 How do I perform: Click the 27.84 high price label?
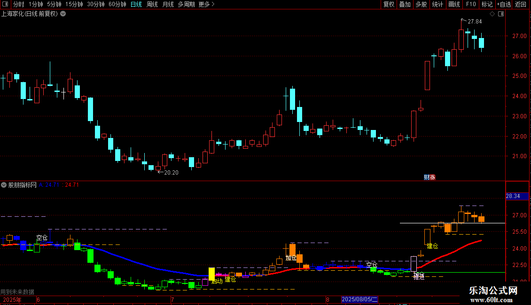[475, 22]
